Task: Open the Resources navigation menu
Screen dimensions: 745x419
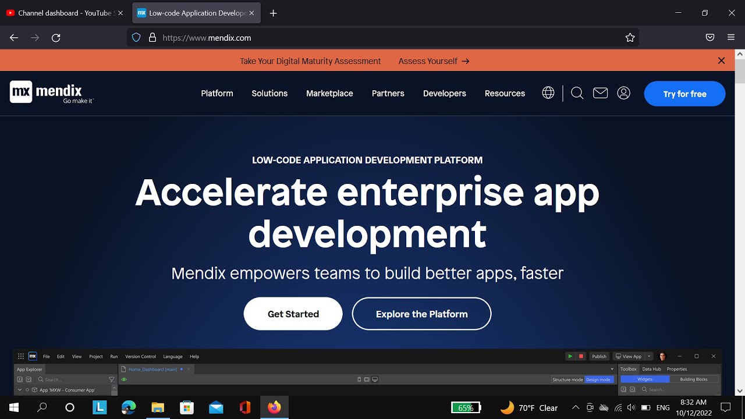Action: pos(505,93)
